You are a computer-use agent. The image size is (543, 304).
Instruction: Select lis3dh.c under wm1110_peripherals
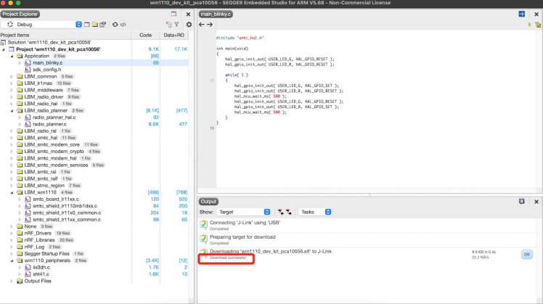point(41,268)
